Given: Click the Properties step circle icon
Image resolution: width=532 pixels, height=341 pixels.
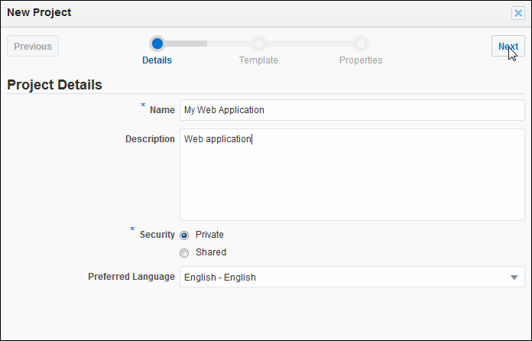Looking at the screenshot, I should click(x=361, y=43).
